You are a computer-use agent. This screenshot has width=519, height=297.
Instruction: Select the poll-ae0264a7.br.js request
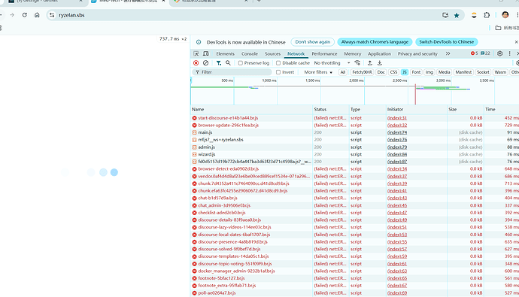pos(355,292)
